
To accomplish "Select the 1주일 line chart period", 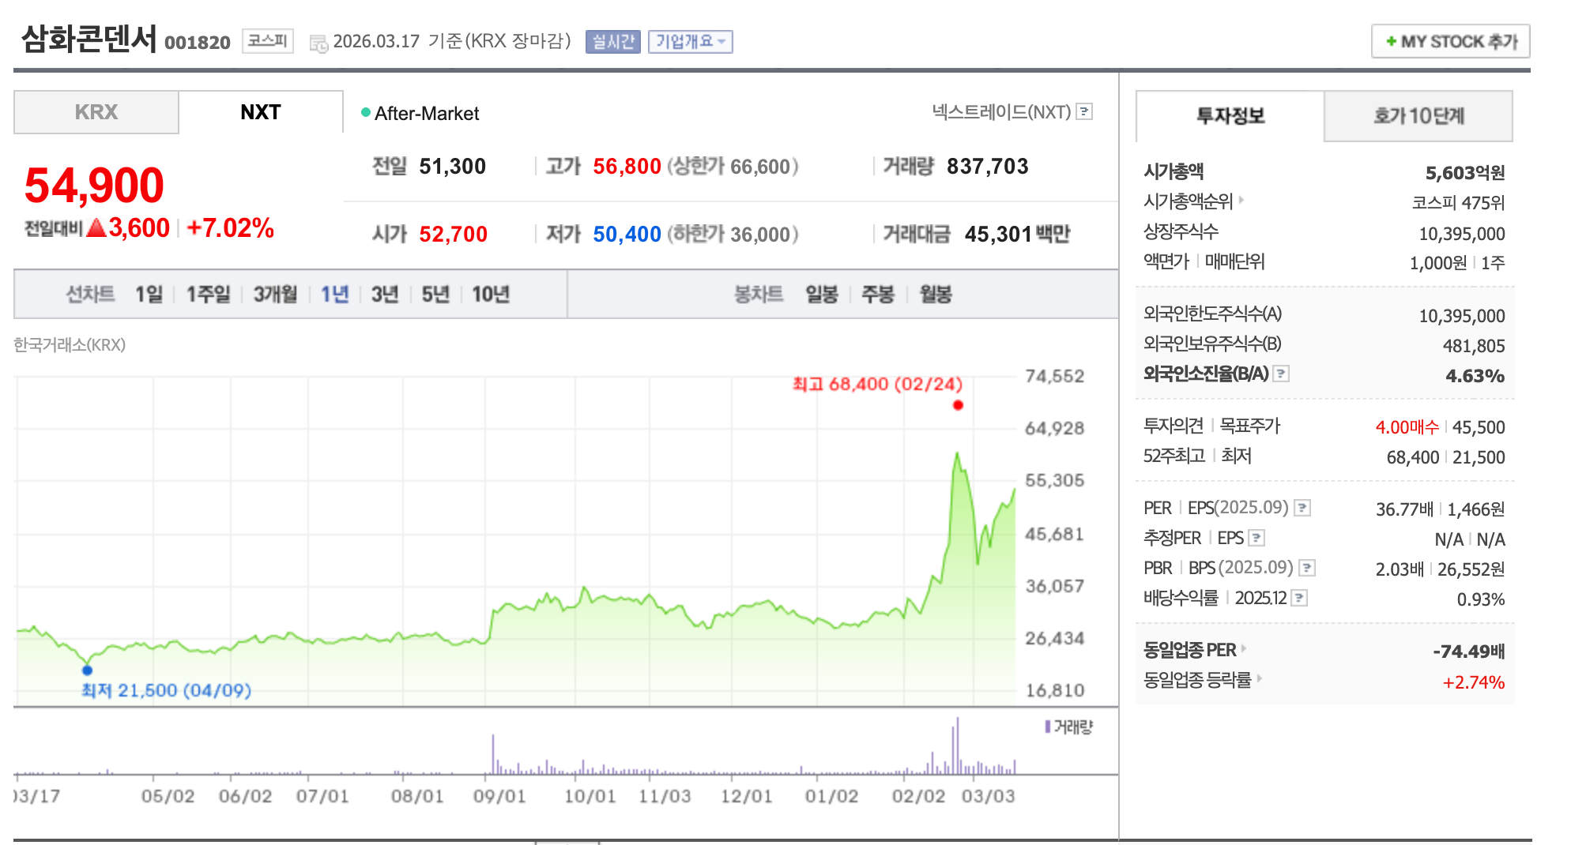I will pyautogui.click(x=208, y=295).
